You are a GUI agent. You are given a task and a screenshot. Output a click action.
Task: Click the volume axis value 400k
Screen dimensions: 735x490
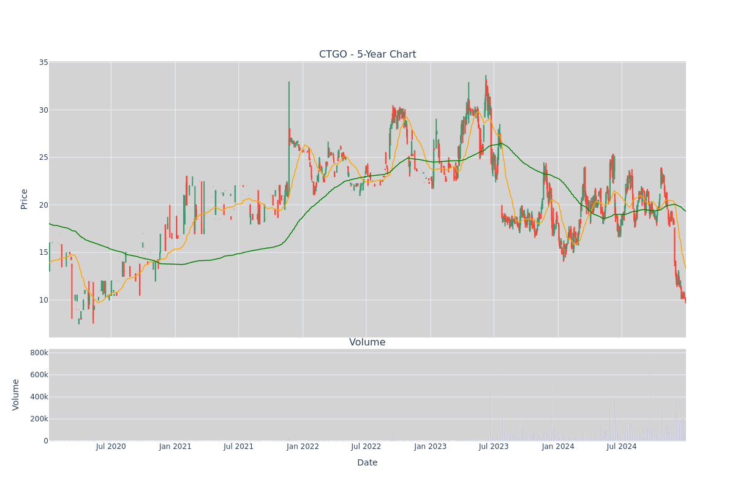coord(39,397)
